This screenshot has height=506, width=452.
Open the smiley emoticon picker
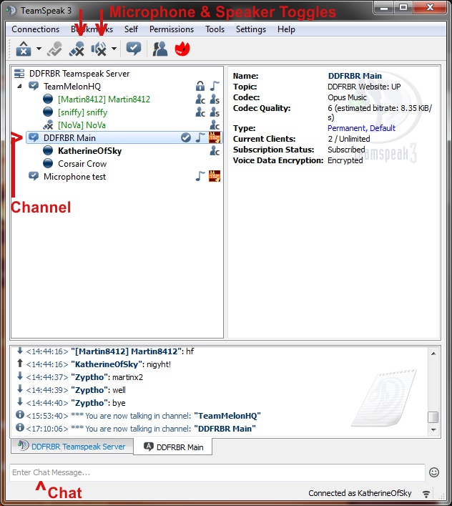click(434, 472)
